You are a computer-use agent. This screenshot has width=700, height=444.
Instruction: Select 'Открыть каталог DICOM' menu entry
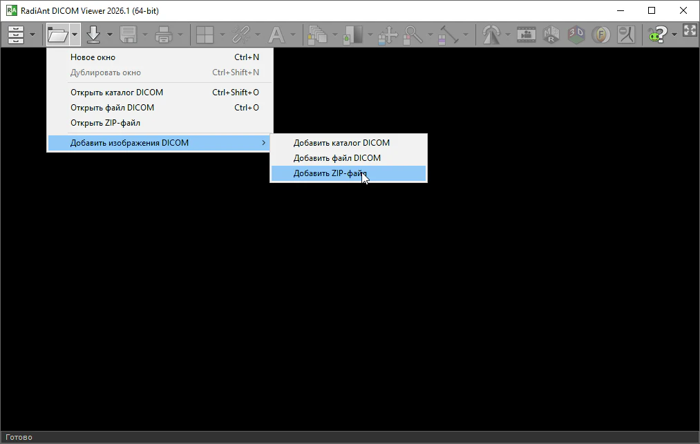point(160,93)
